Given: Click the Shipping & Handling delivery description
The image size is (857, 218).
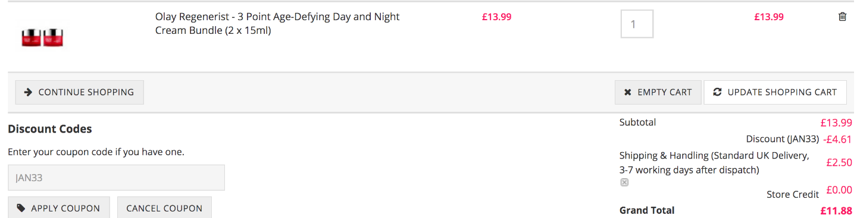Looking at the screenshot, I should coord(714,163).
